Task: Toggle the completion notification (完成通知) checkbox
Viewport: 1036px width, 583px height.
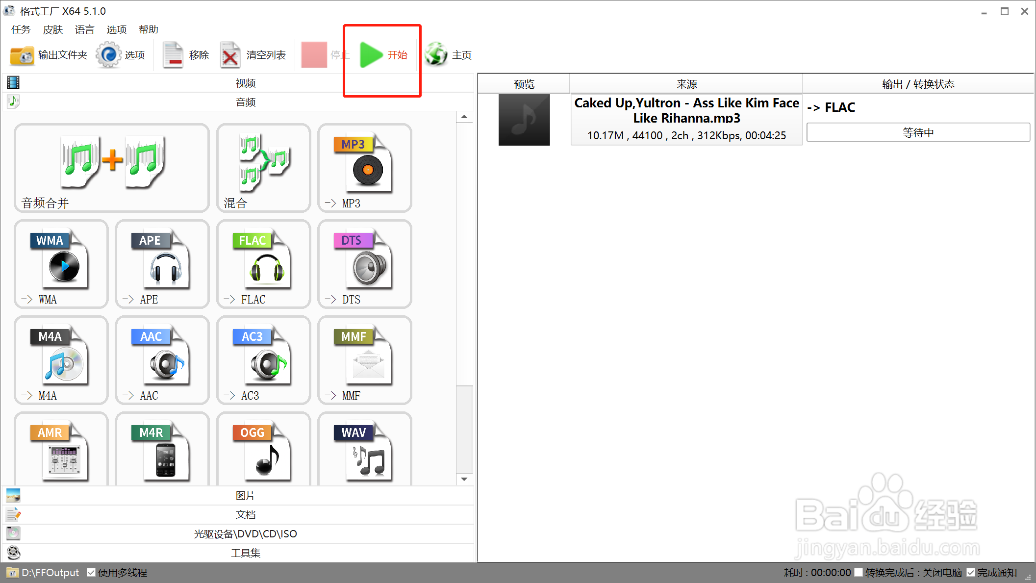Action: click(x=971, y=572)
